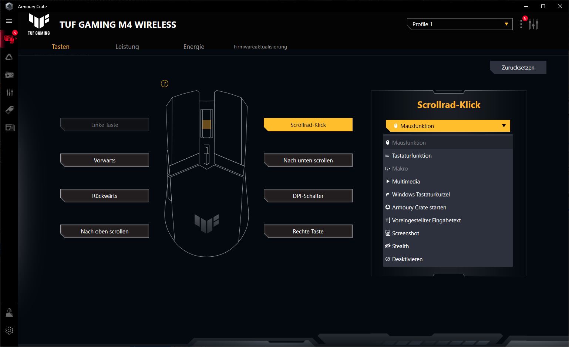Switch to the Tasten tab

click(61, 47)
